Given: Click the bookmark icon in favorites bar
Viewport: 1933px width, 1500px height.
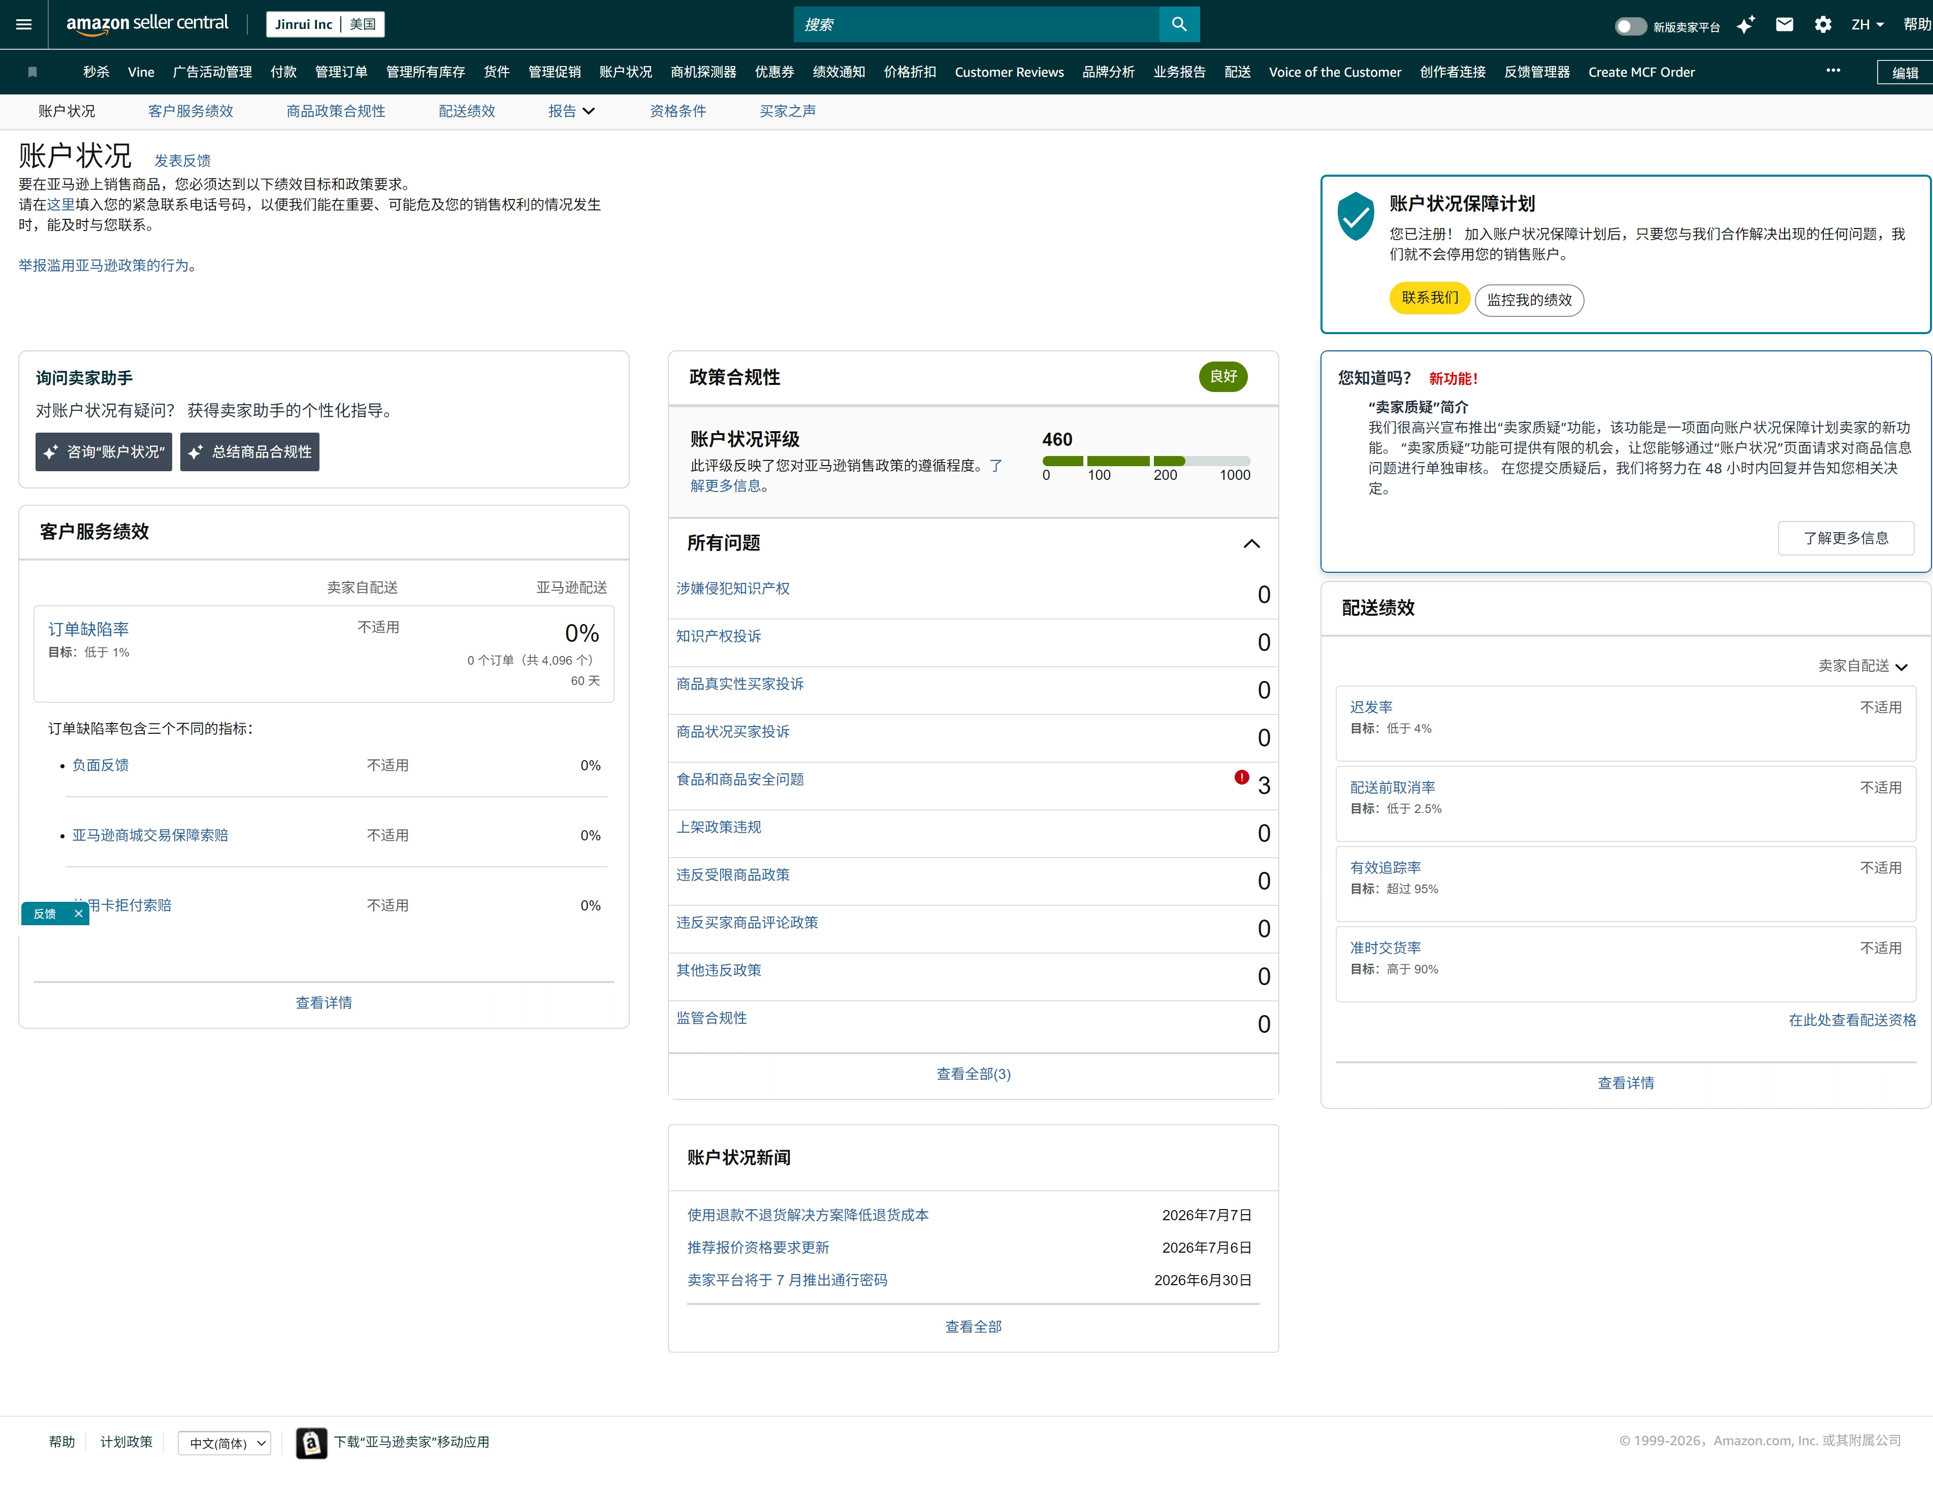Looking at the screenshot, I should point(33,73).
